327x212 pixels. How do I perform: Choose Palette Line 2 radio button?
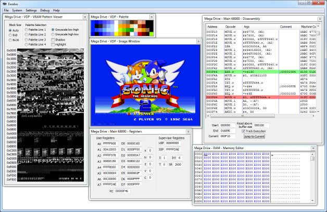coord(35,34)
